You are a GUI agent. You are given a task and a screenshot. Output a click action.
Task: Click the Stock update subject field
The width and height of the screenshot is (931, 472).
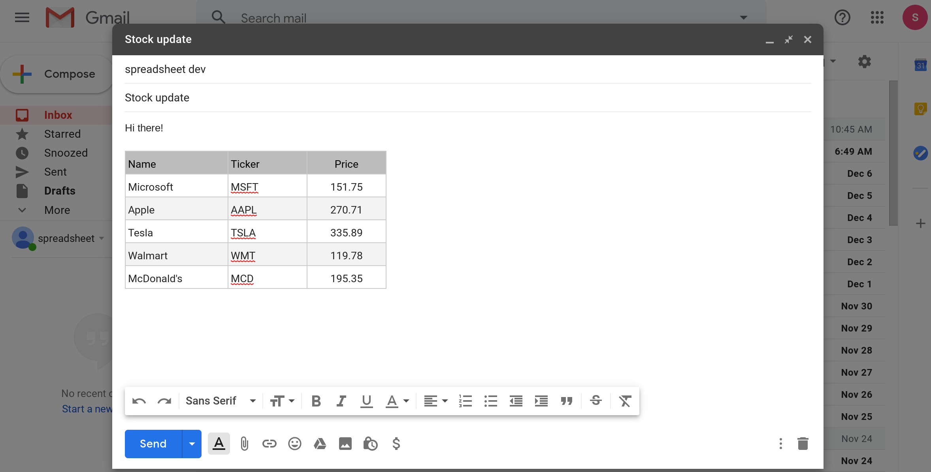[x=468, y=98]
